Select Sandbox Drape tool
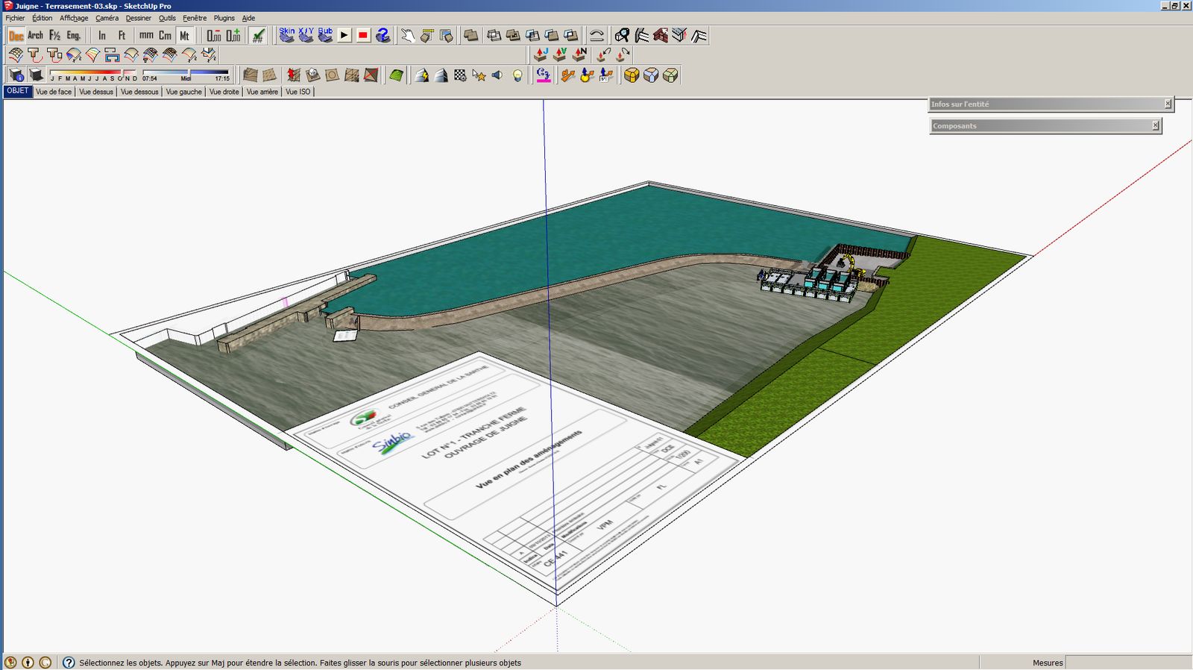Viewport: 1193px width, 670px height. [x=333, y=75]
